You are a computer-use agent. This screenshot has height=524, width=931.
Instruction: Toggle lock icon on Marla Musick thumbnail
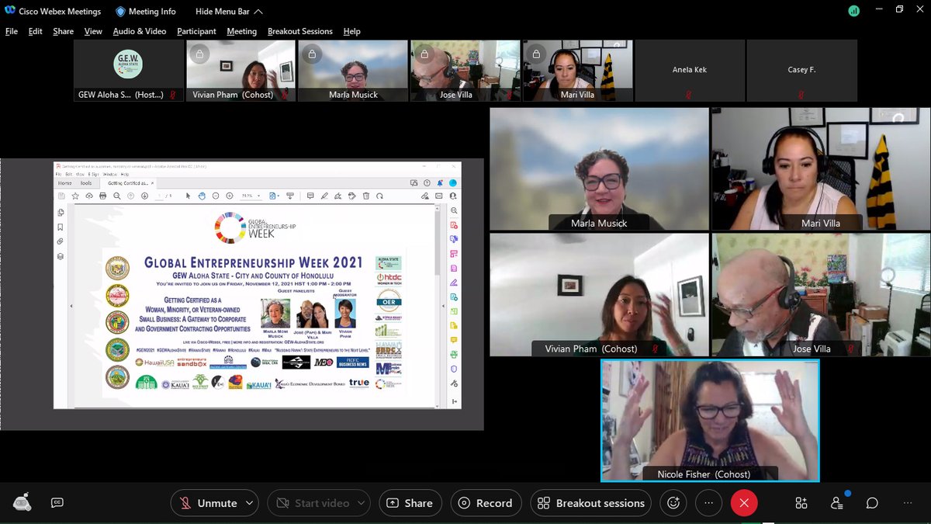[x=312, y=54]
